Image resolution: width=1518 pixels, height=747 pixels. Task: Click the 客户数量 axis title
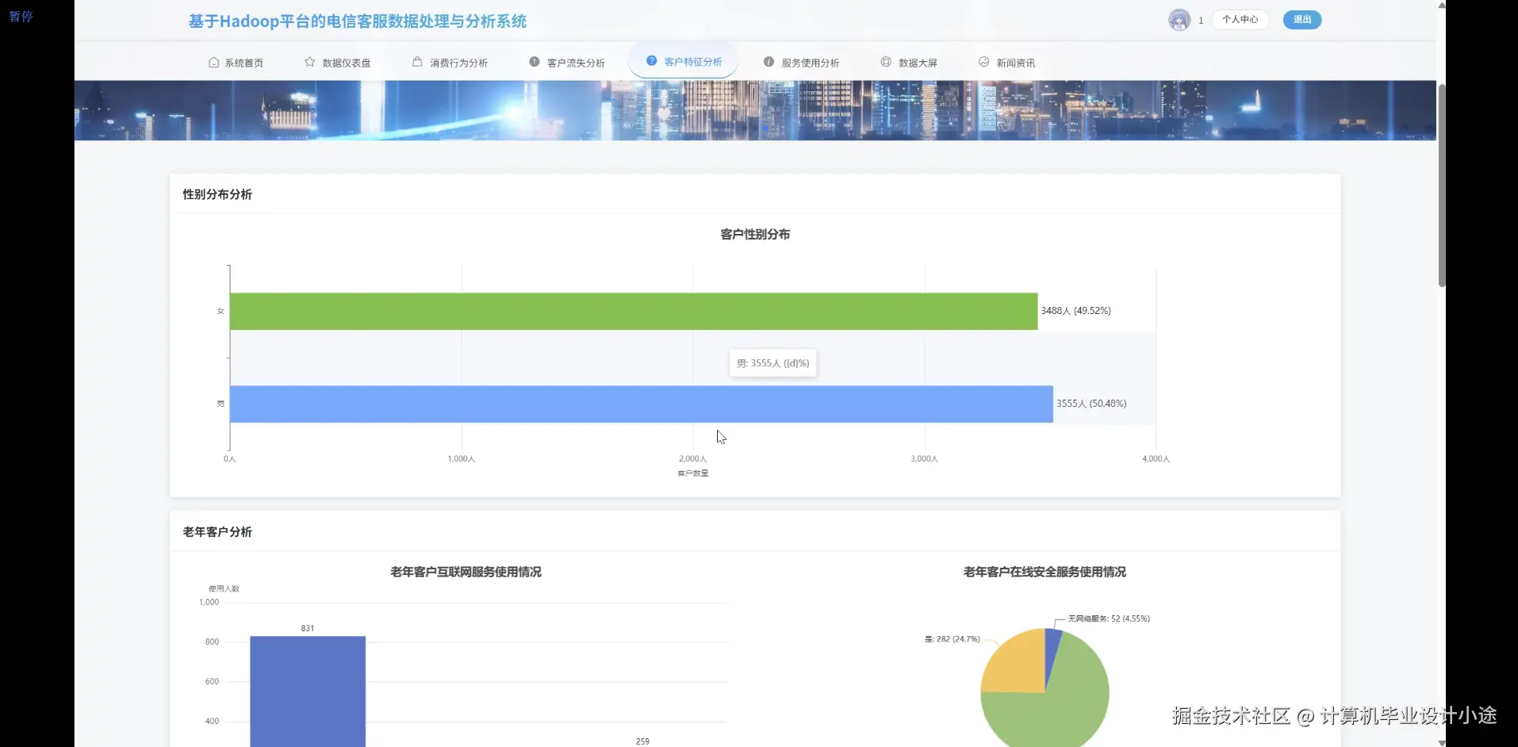pyautogui.click(x=693, y=473)
